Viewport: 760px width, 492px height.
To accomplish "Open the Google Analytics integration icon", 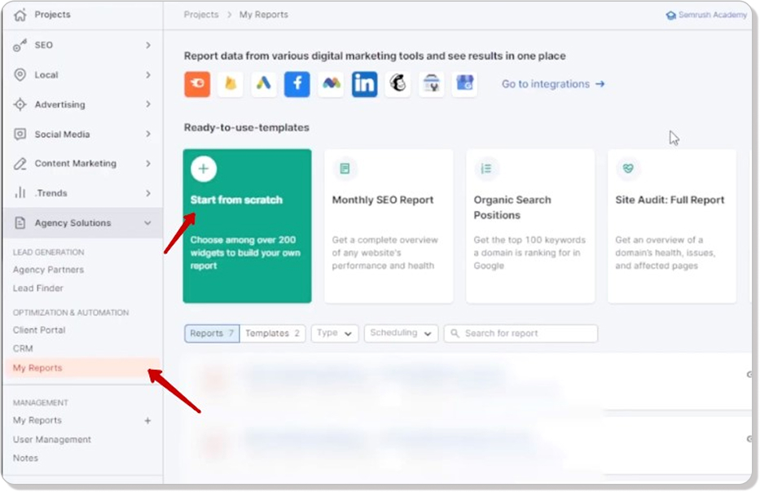I will click(x=231, y=84).
